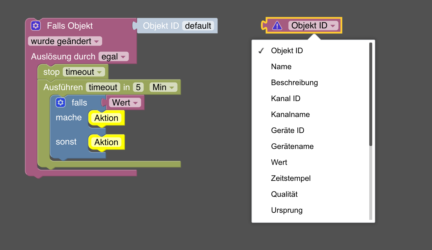Screen dimensions: 432x250
Task: Select Beschreibung from the list
Action: (x=294, y=82)
